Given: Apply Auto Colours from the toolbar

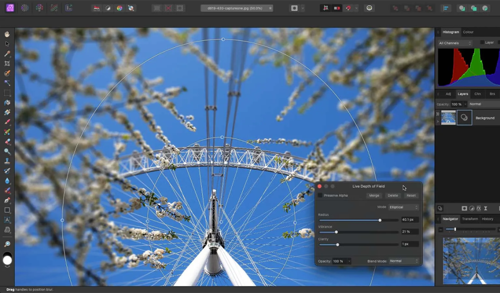Looking at the screenshot, I should pos(120,8).
